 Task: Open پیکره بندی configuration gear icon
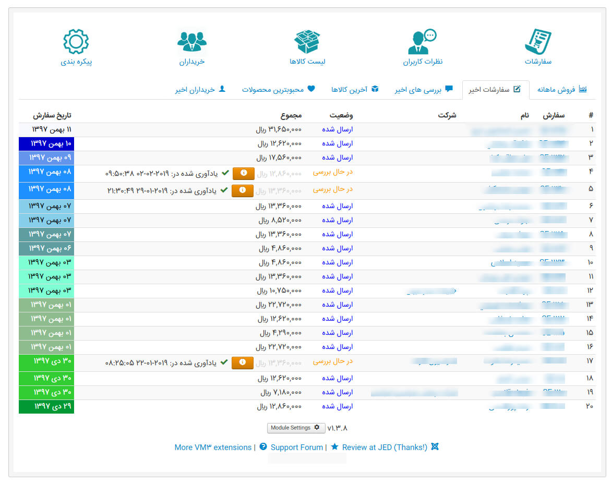[x=76, y=42]
